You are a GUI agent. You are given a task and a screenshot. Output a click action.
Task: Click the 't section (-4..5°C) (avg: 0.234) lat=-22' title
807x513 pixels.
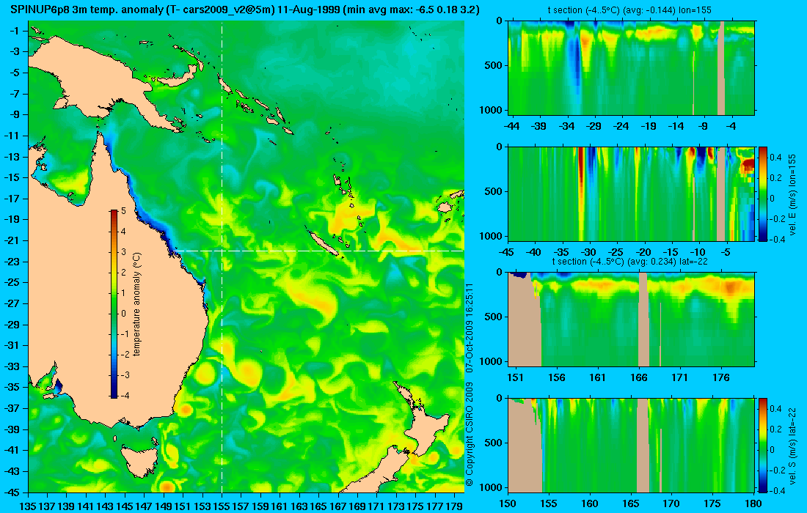(630, 261)
